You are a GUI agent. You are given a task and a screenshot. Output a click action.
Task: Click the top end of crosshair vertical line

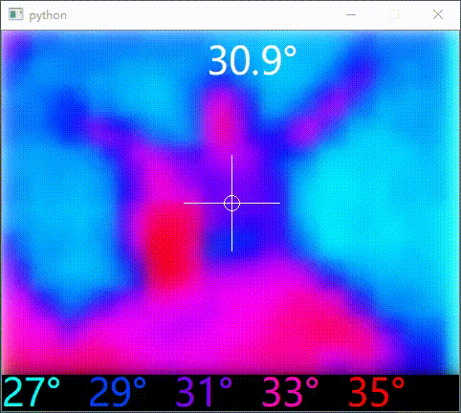click(231, 156)
